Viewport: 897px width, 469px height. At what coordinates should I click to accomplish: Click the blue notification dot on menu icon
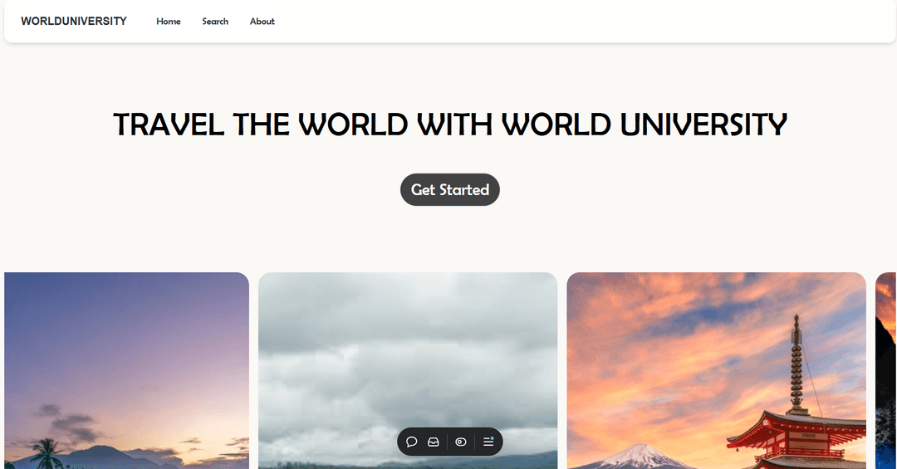[493, 437]
